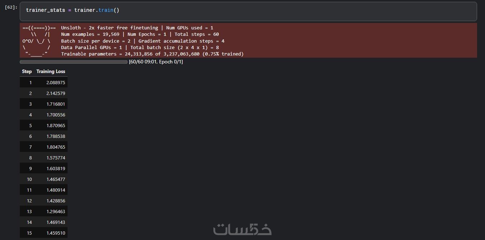The height and width of the screenshot is (240, 485).
Task: Click the training progress bar
Action: (74, 62)
